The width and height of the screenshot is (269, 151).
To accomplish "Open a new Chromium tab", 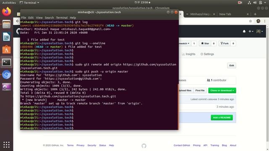I will tap(255, 14).
